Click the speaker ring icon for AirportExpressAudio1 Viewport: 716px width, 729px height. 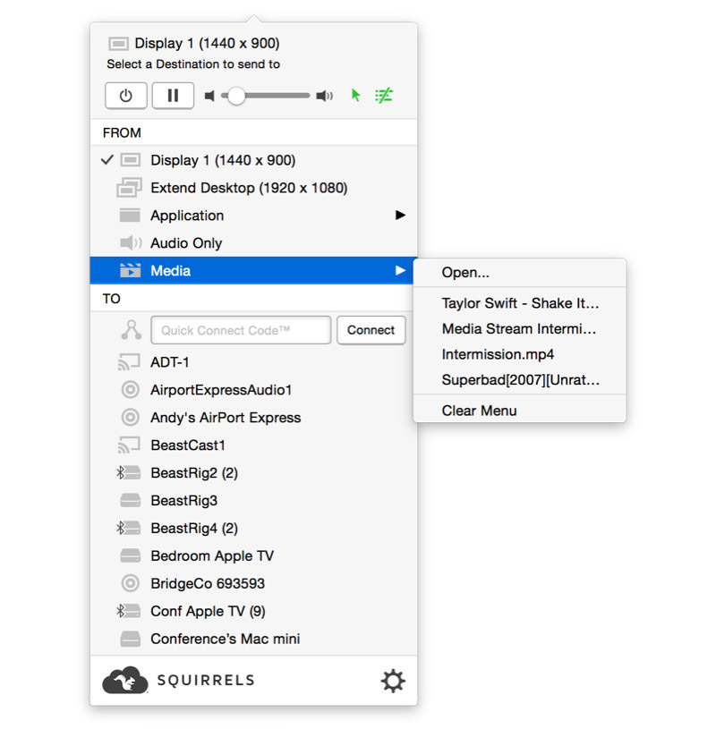point(131,390)
